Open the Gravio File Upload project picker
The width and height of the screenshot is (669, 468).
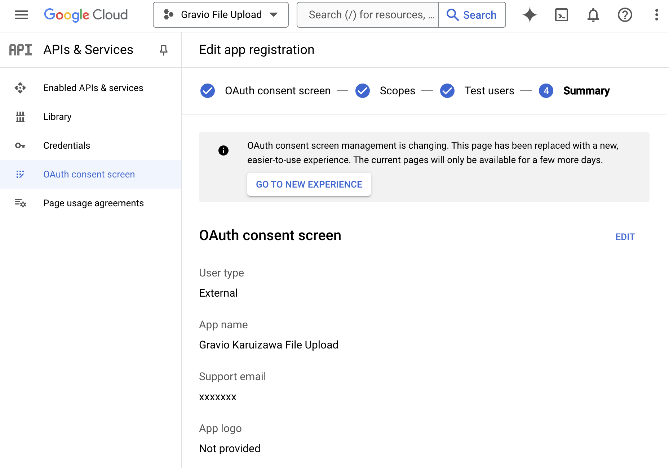[x=221, y=15]
